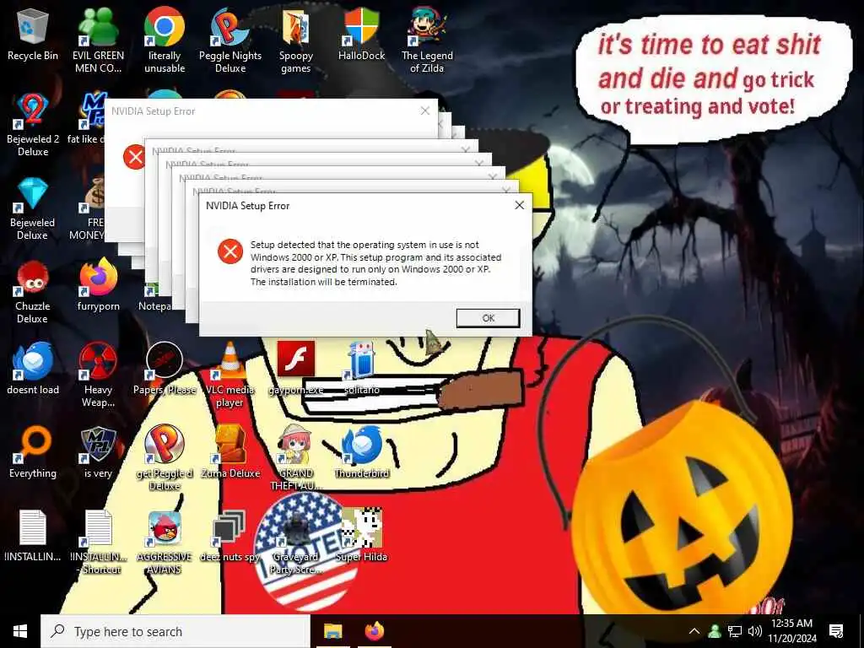Launch Heavy Weap... shortcut

[x=98, y=375]
